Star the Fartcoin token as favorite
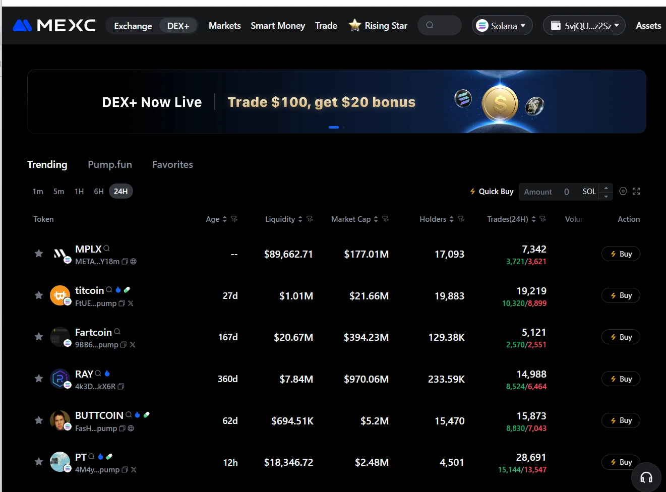666x492 pixels. (x=39, y=337)
